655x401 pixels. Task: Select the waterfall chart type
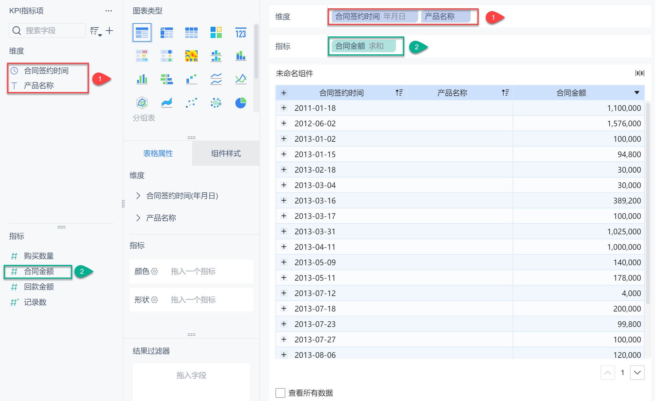[x=191, y=79]
